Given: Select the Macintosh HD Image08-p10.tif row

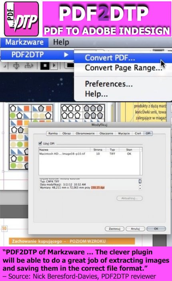Looking at the screenshot, I should coord(89,154).
